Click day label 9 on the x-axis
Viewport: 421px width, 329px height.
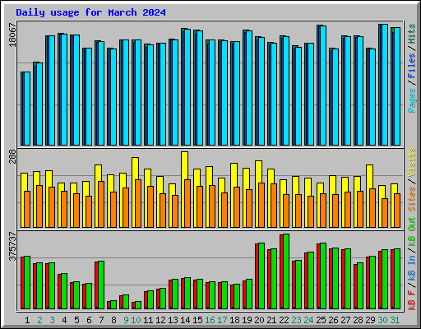tap(126, 320)
